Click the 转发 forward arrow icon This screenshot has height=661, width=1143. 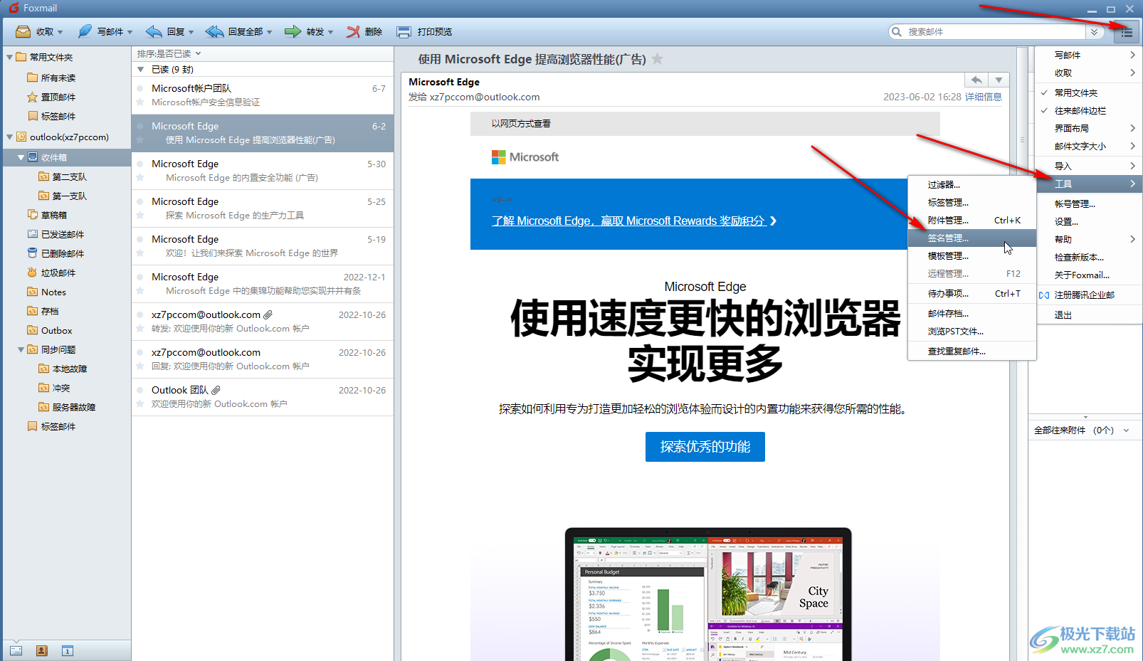(x=293, y=31)
